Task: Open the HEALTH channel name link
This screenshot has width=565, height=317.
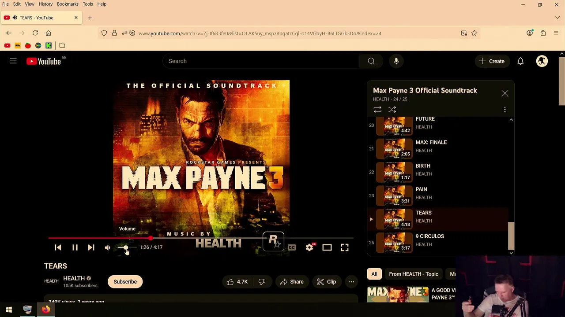Action: (x=74, y=278)
